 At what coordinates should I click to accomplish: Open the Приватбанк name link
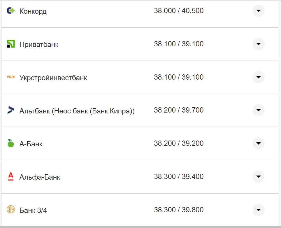(x=39, y=45)
